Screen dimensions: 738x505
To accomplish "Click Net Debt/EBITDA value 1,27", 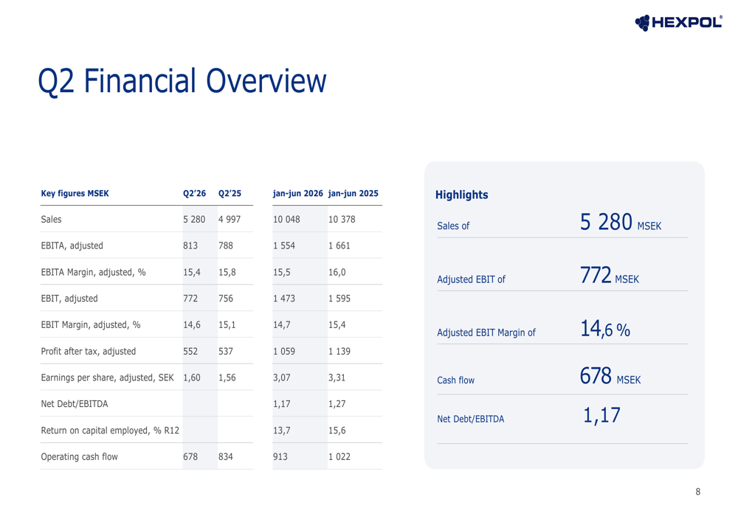I will (x=337, y=404).
